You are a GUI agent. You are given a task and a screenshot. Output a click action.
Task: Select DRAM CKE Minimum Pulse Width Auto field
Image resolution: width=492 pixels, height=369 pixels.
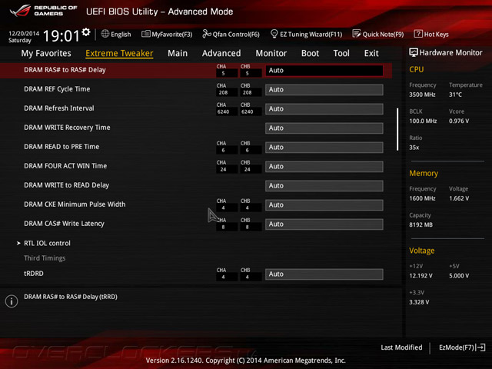click(x=324, y=205)
